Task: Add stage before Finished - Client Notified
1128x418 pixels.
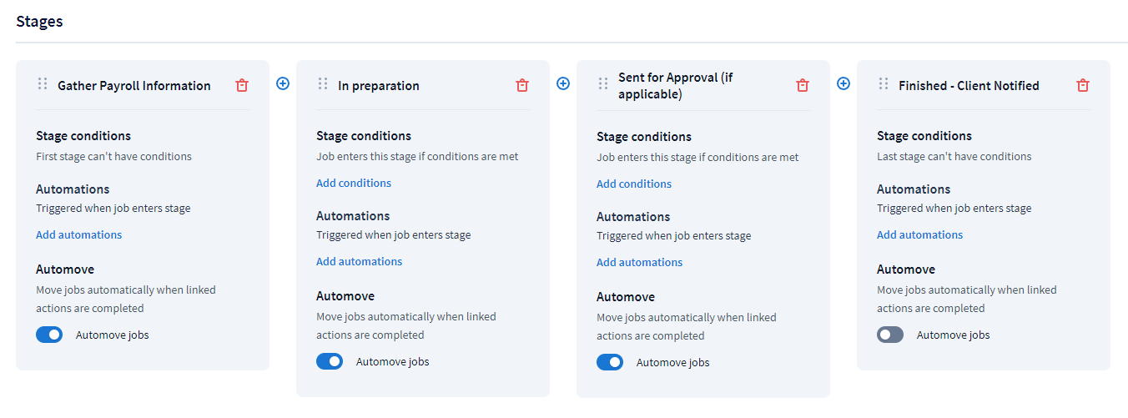Action: 843,83
